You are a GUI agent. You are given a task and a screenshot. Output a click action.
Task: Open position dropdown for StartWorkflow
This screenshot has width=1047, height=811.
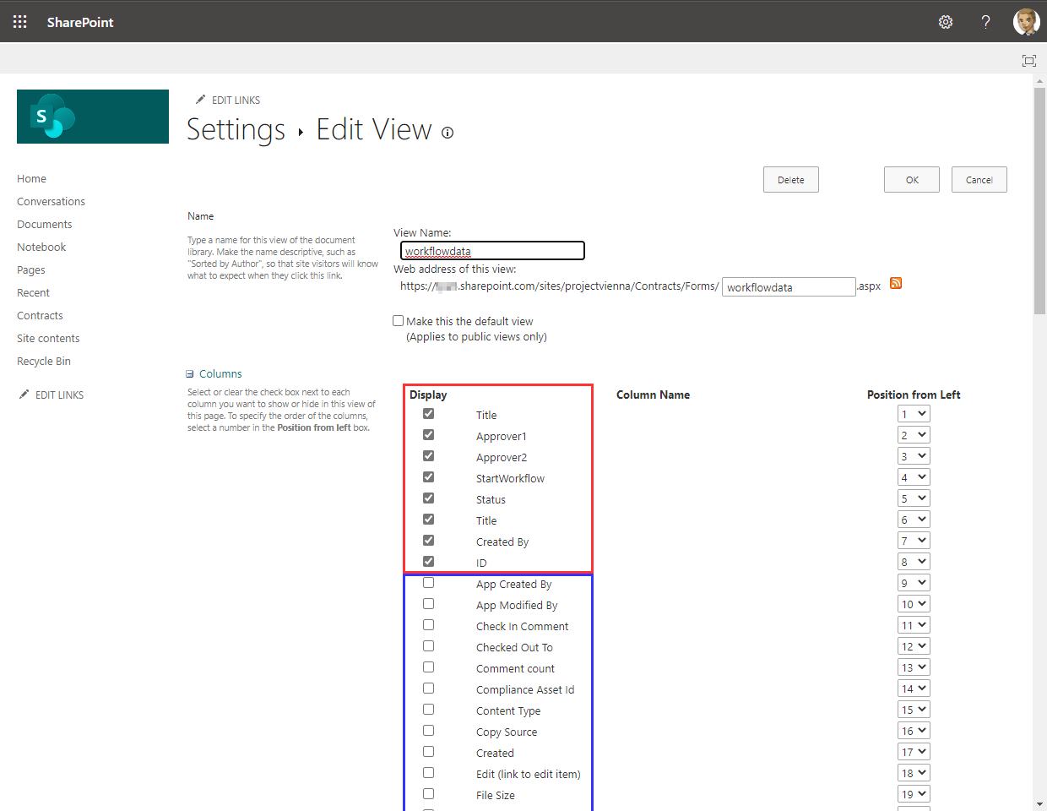coord(913,477)
